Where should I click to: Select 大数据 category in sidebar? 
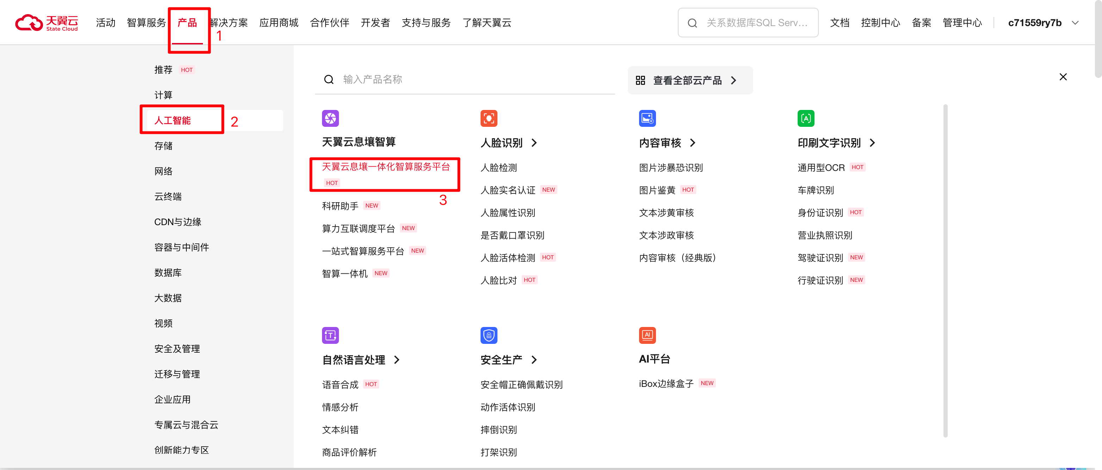point(168,298)
